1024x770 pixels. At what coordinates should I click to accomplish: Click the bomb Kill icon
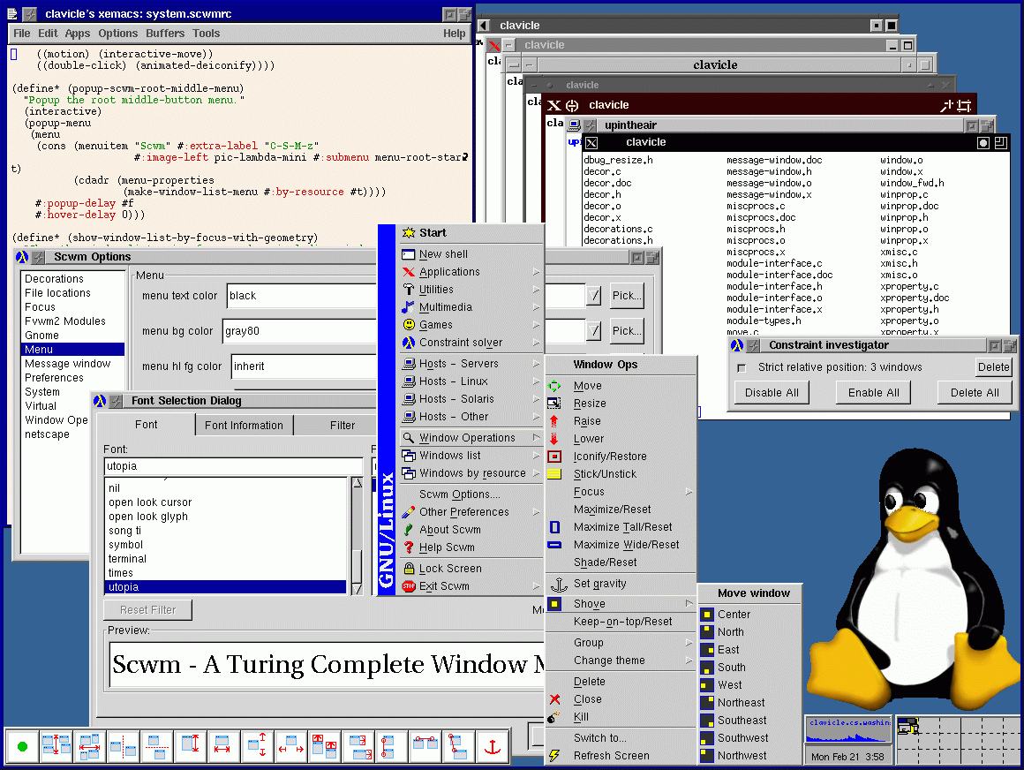[x=553, y=717]
